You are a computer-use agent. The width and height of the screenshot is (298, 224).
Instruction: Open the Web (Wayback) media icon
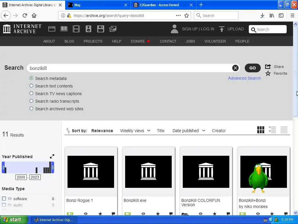52,29
